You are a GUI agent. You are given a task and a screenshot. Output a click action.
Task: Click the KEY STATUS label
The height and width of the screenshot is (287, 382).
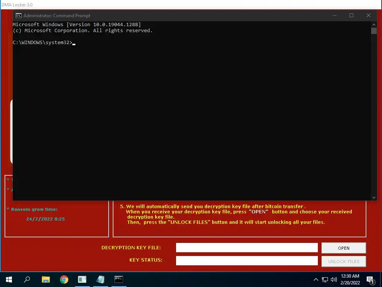tap(146, 260)
